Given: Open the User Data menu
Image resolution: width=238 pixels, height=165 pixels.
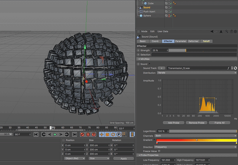Looking at the screenshot, I should [x=163, y=31].
